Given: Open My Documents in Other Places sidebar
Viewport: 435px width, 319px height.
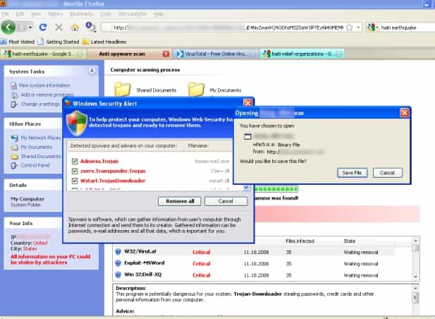Looking at the screenshot, I should click(37, 147).
